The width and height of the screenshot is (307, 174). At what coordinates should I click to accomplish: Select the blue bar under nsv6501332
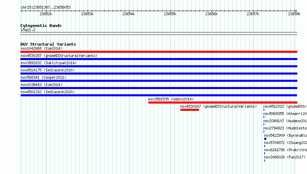[159, 95]
